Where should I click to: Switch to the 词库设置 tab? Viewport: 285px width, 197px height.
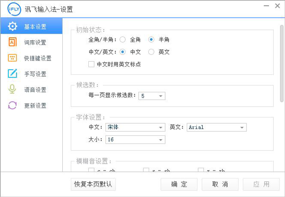(31, 42)
